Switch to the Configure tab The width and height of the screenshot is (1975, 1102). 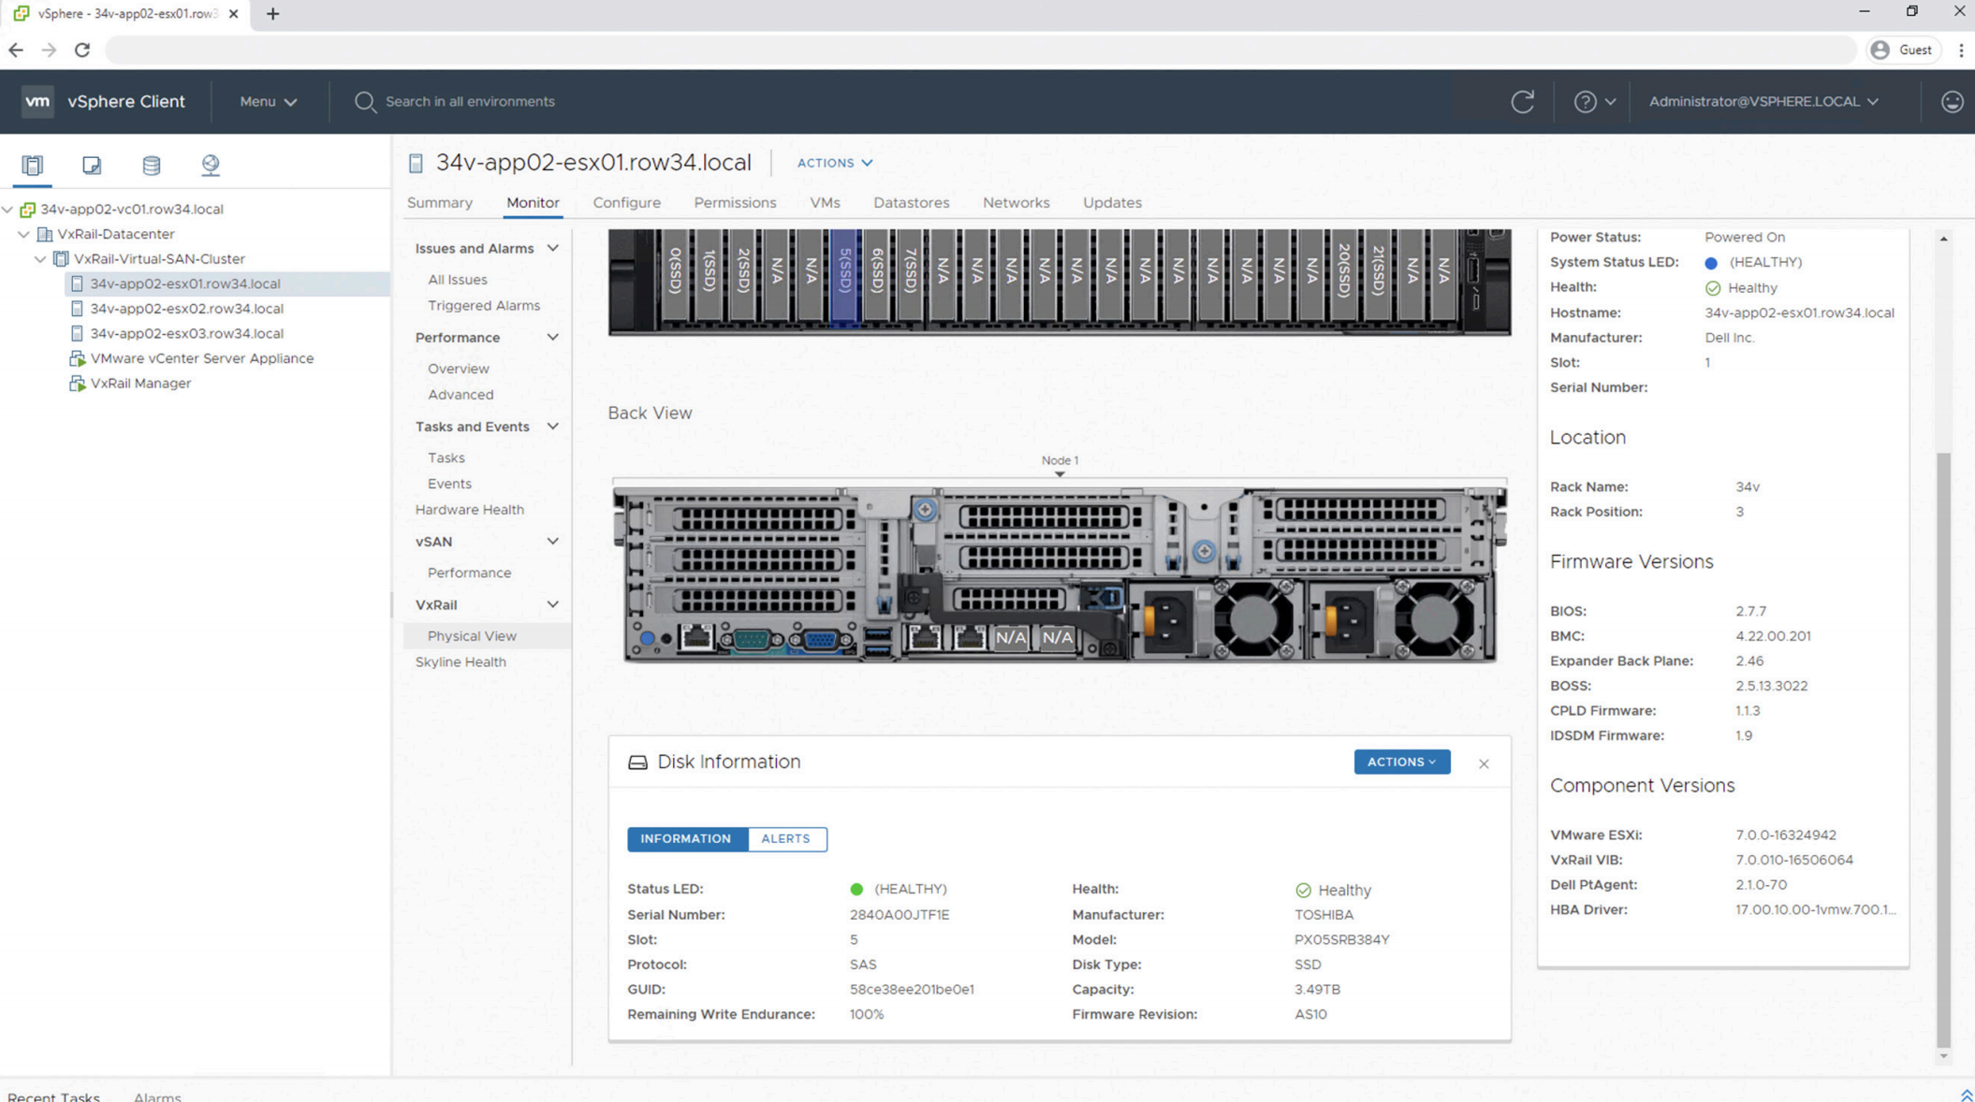click(x=626, y=202)
